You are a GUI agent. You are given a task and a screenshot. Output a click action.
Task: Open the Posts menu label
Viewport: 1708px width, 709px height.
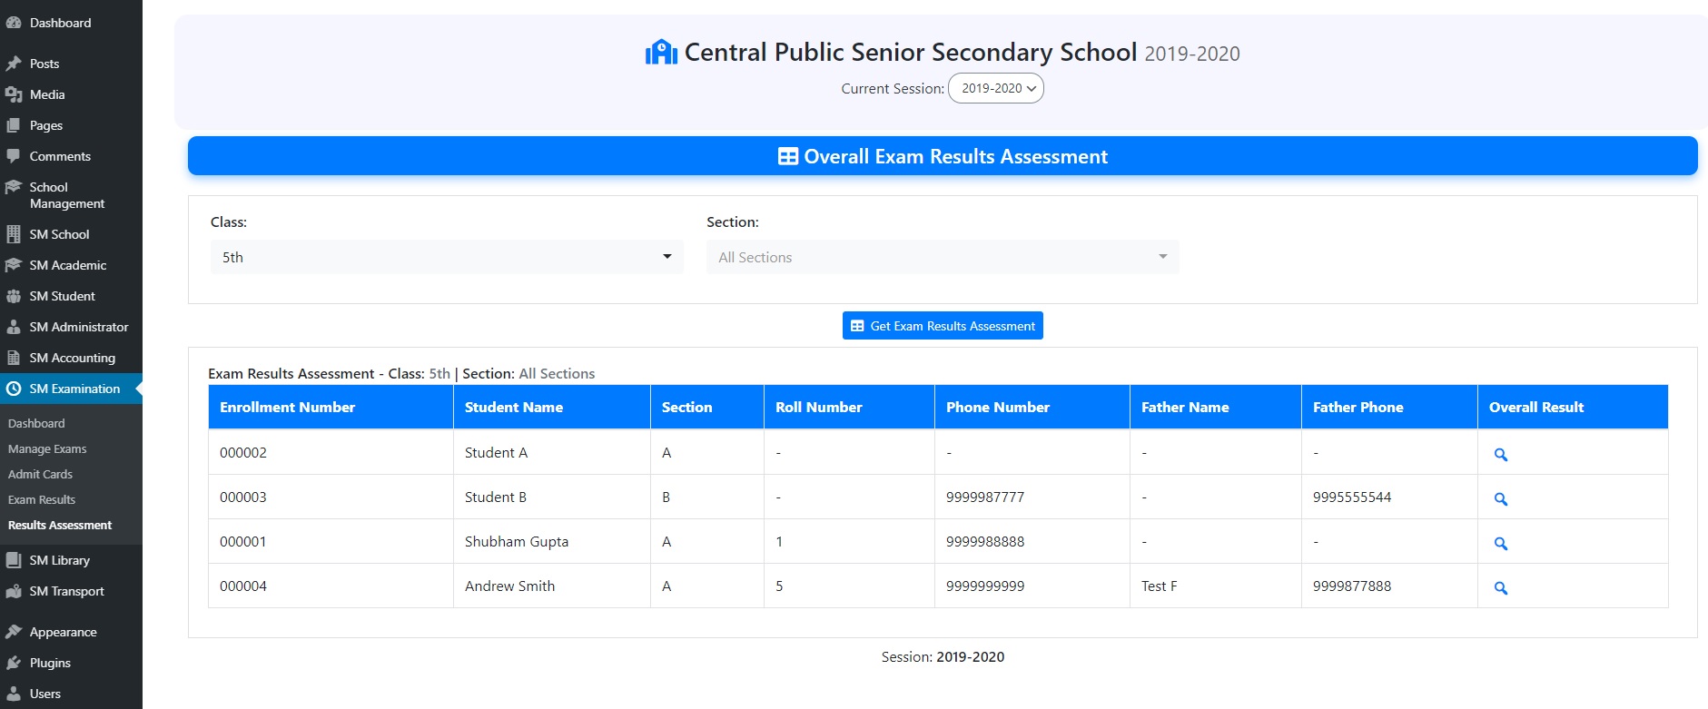coord(44,64)
